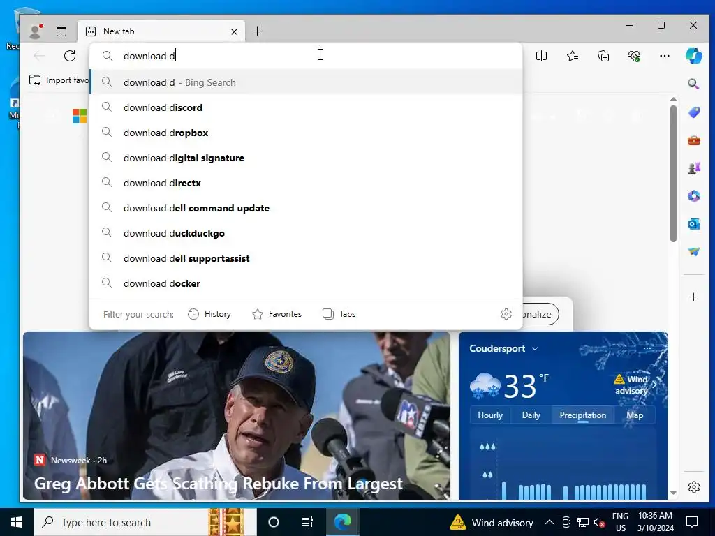Close the New tab tab

click(234, 31)
